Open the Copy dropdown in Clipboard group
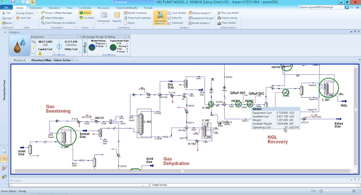 [7, 18]
